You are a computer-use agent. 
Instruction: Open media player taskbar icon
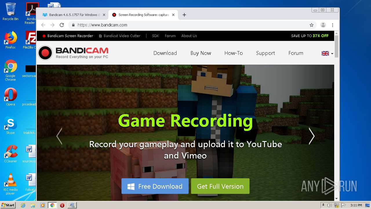(x=43, y=205)
